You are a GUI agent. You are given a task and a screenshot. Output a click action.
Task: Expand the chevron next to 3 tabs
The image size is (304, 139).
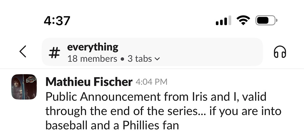click(x=157, y=59)
